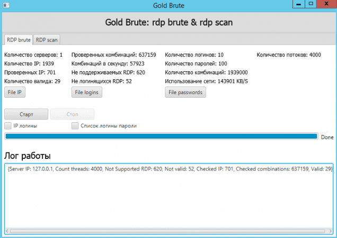Select the RDP brute tab
337x238 pixels.
(x=19, y=40)
